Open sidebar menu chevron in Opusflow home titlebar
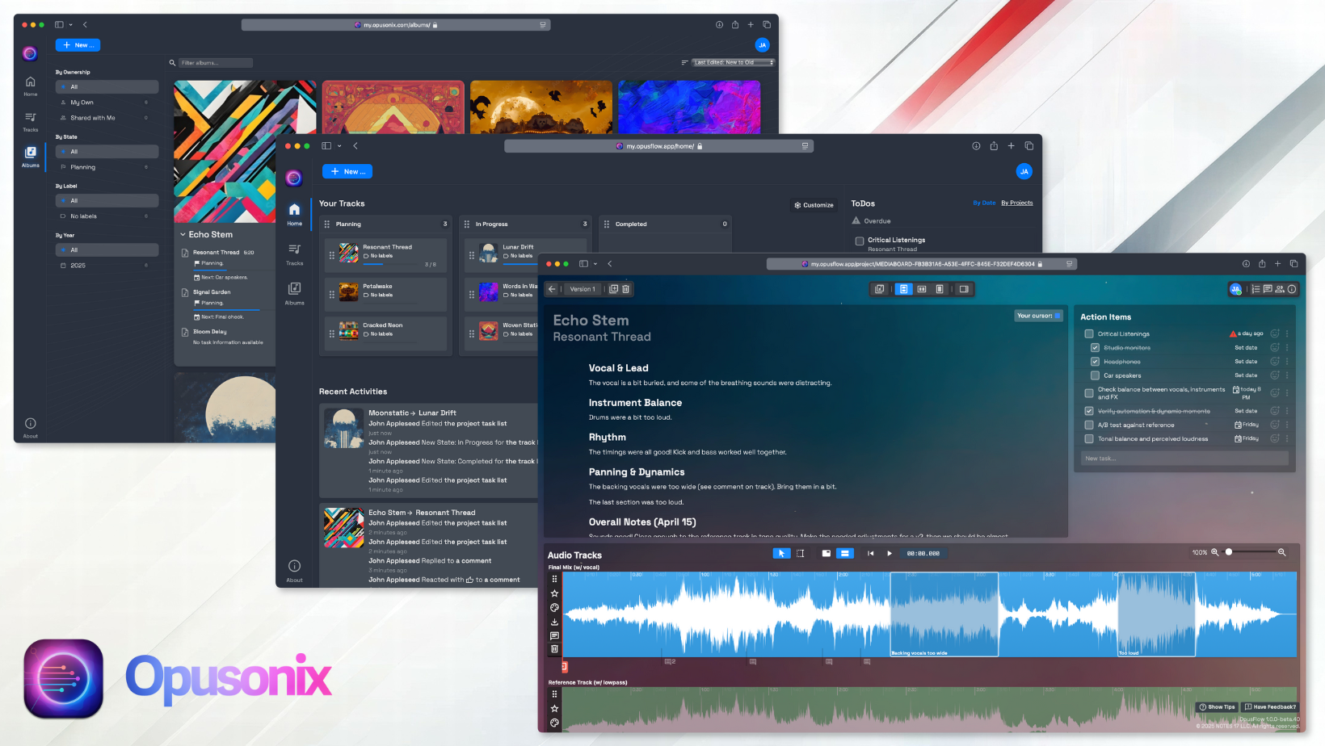Image resolution: width=1325 pixels, height=746 pixels. coord(339,146)
